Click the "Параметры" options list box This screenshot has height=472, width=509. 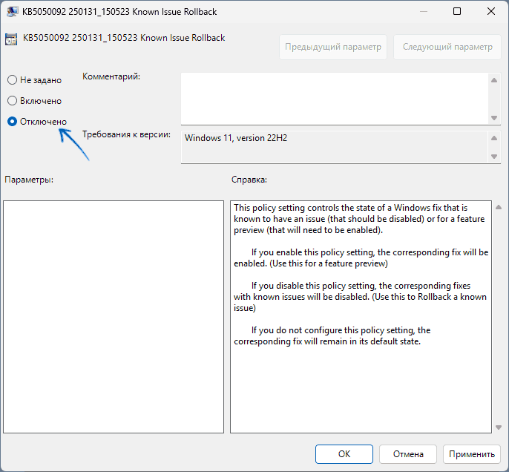click(114, 316)
